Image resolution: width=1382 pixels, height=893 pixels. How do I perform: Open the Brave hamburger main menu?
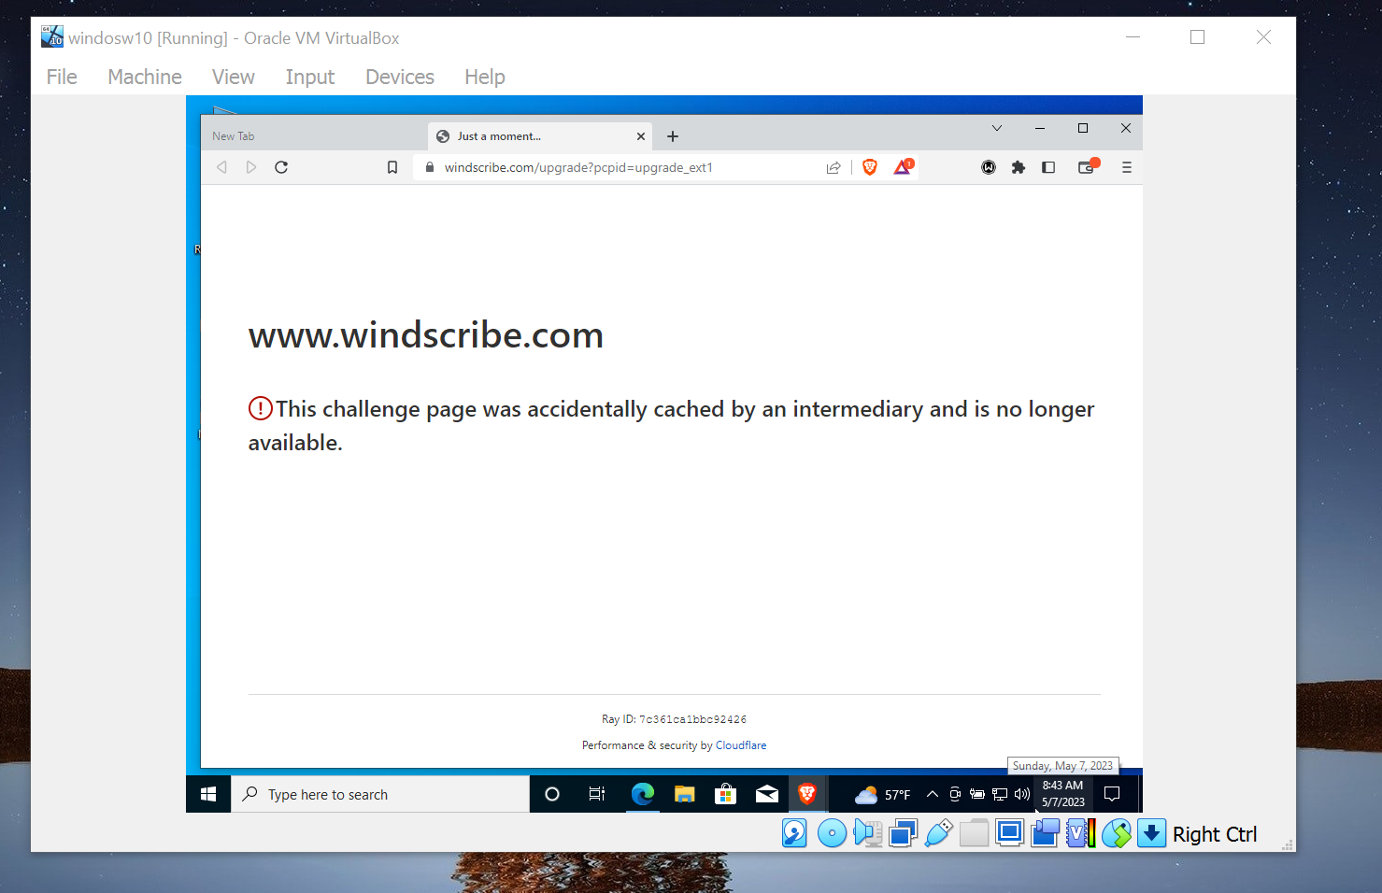1127,167
